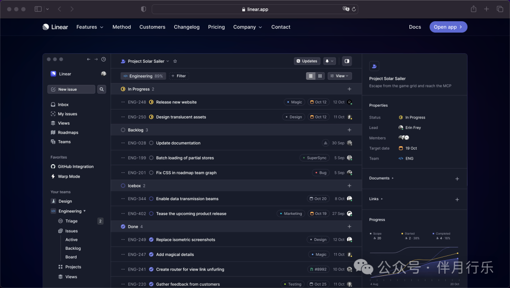Open the View options dropdown

pos(340,76)
